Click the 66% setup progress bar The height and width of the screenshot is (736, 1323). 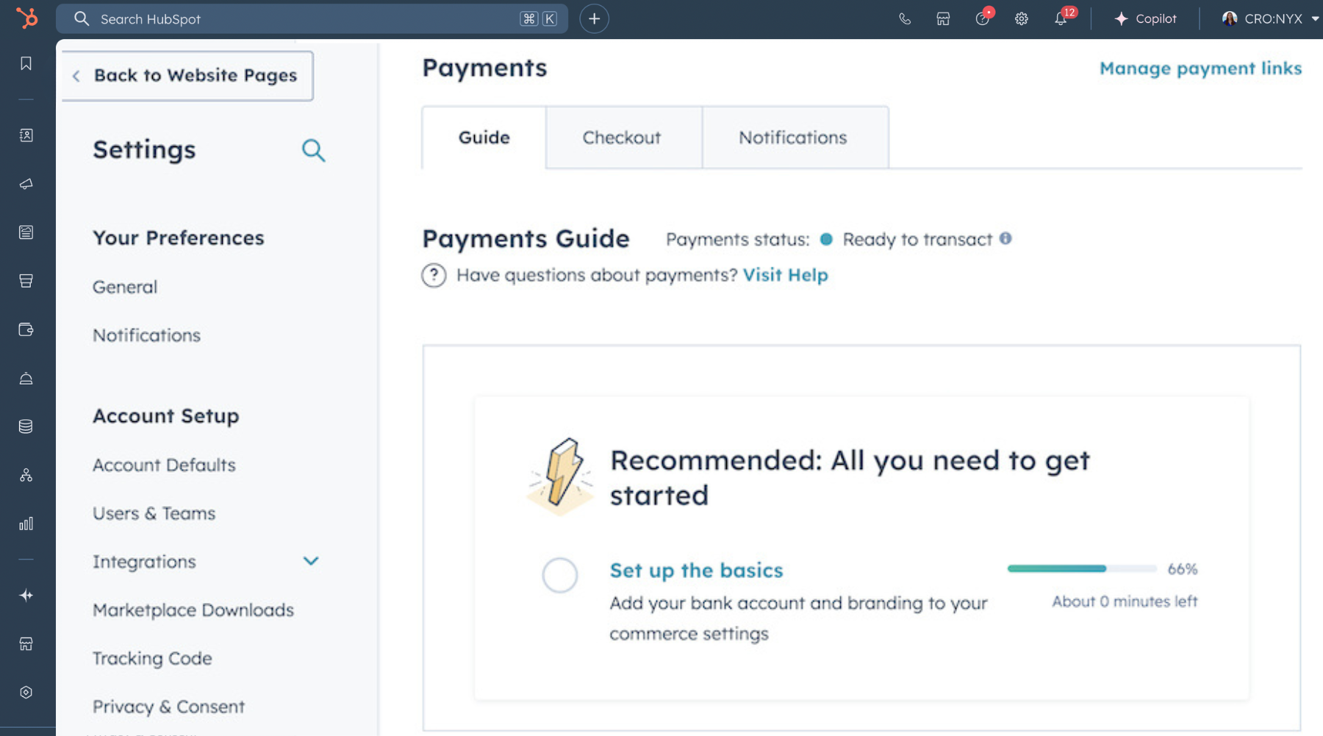[1081, 568]
